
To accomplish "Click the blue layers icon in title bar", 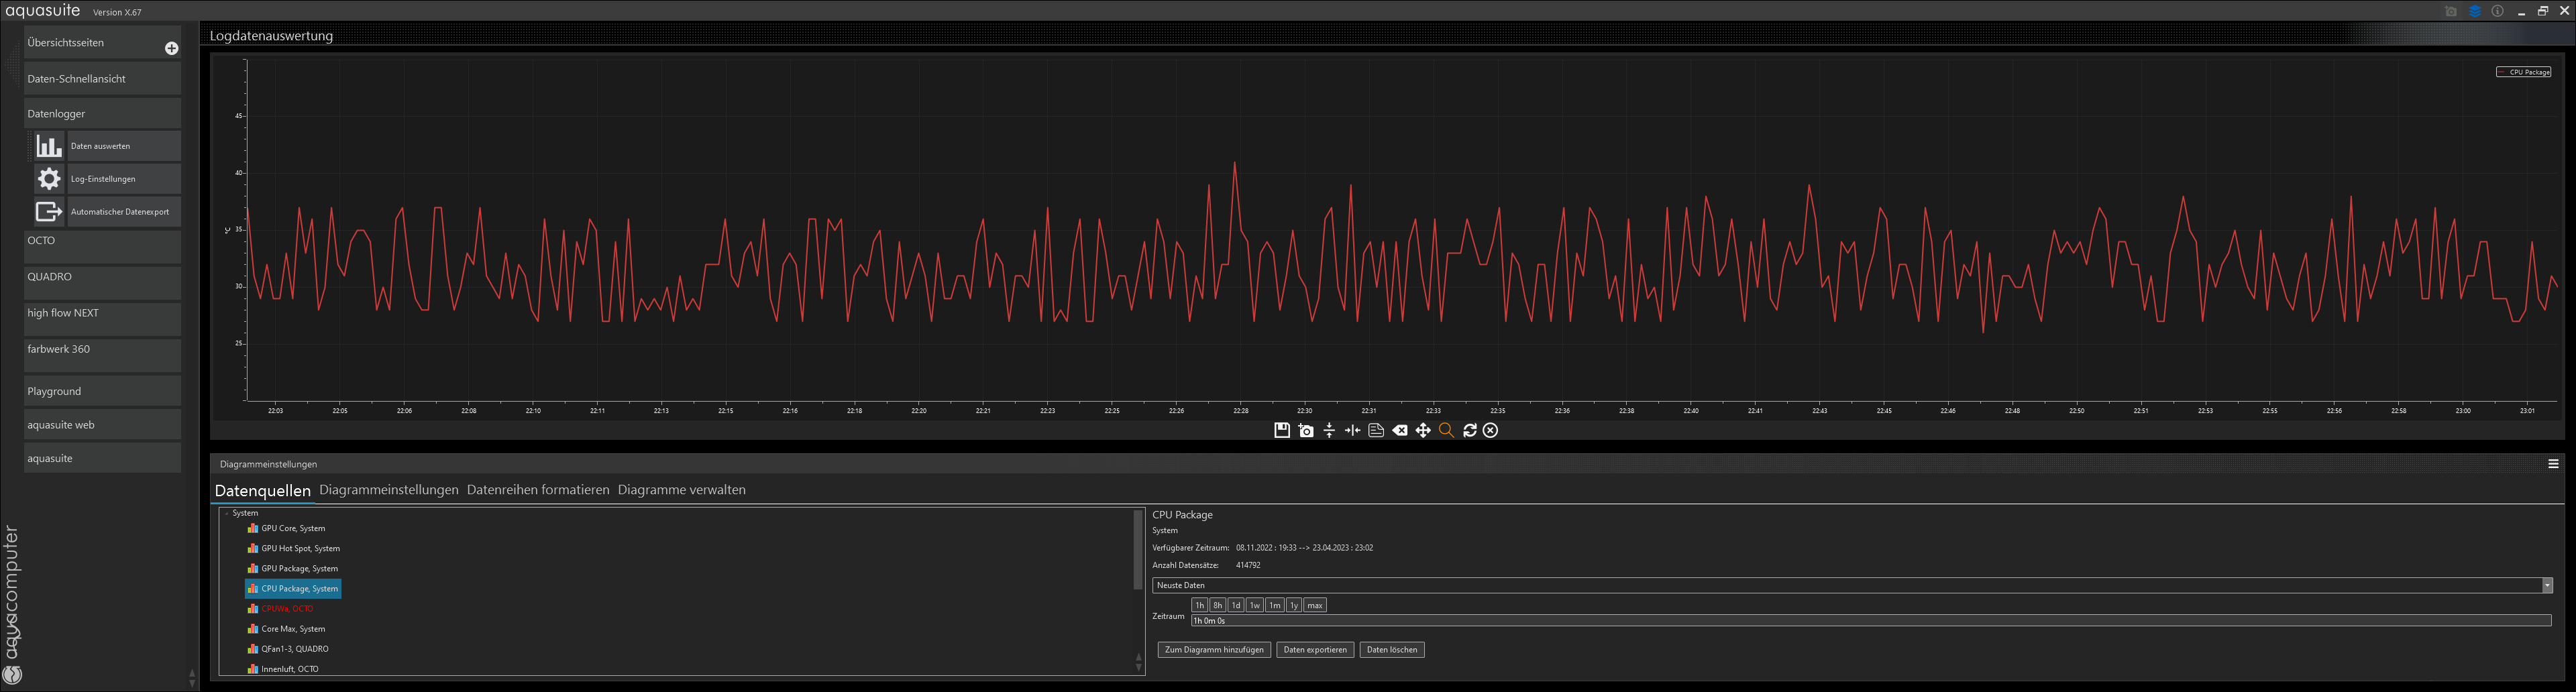I will pos(2475,11).
